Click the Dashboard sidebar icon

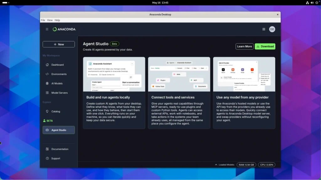click(47, 65)
